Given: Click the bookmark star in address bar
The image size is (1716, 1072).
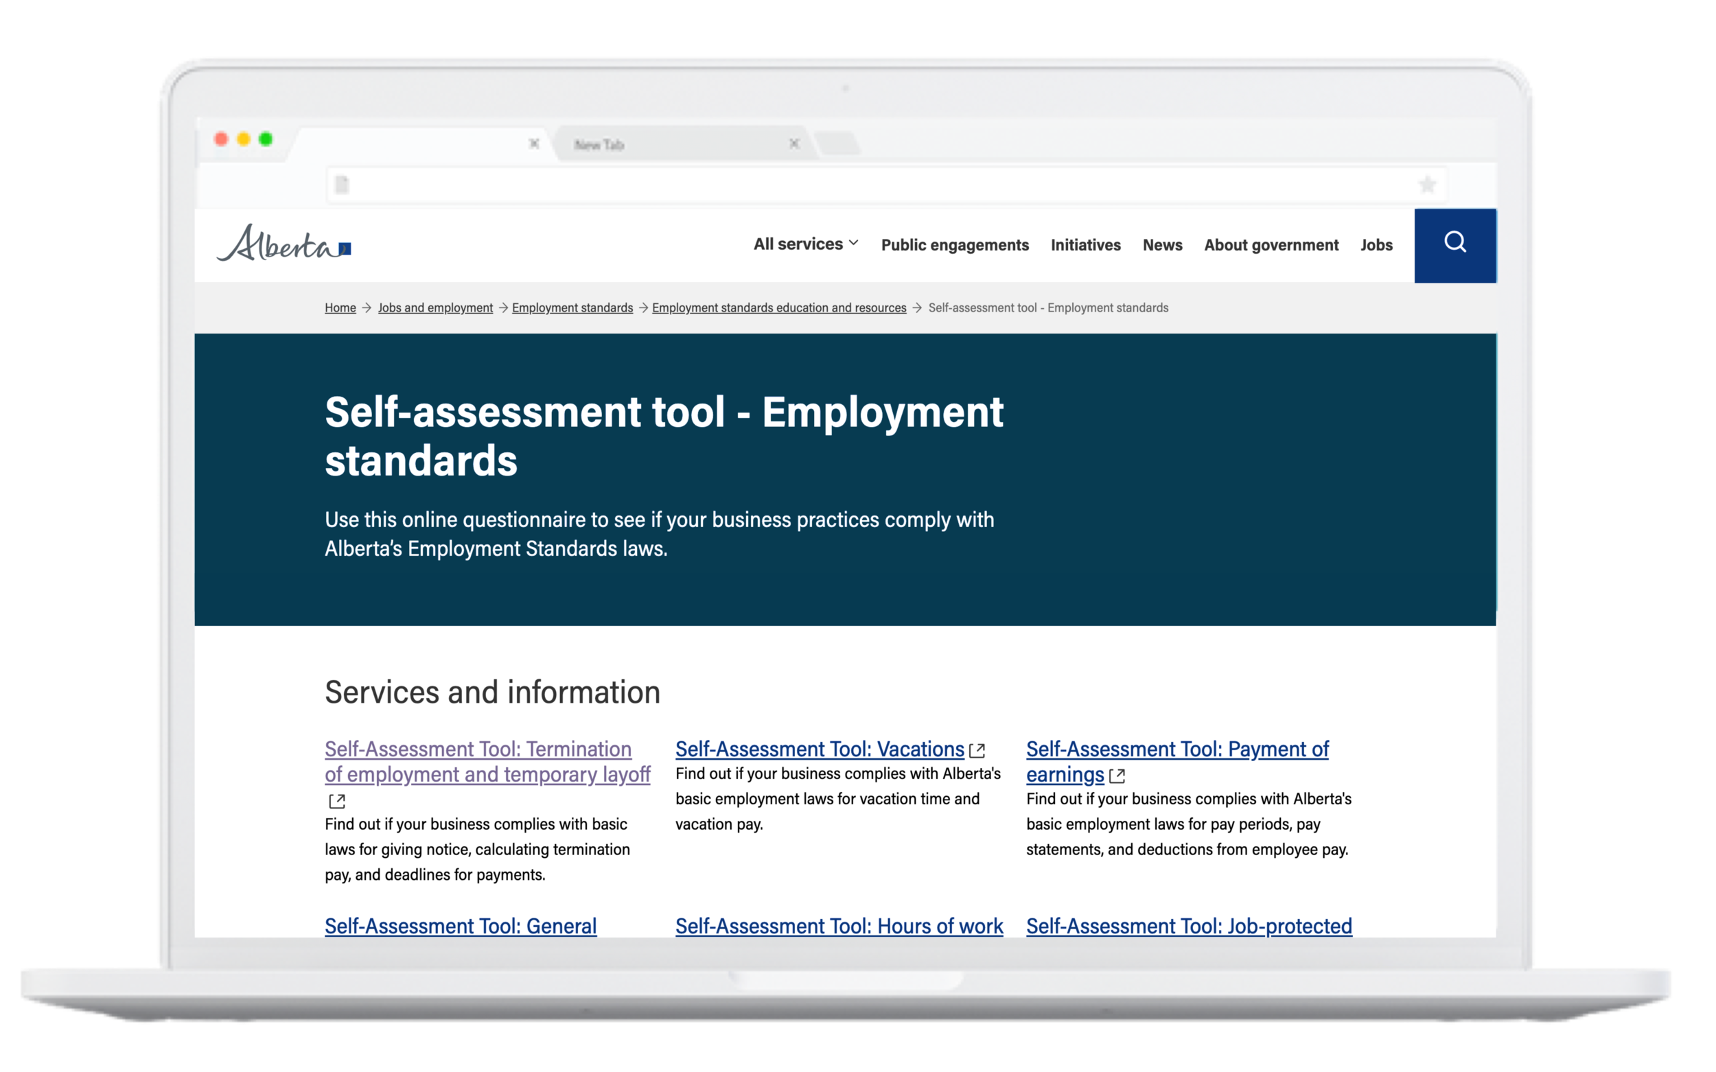Looking at the screenshot, I should tap(1427, 185).
